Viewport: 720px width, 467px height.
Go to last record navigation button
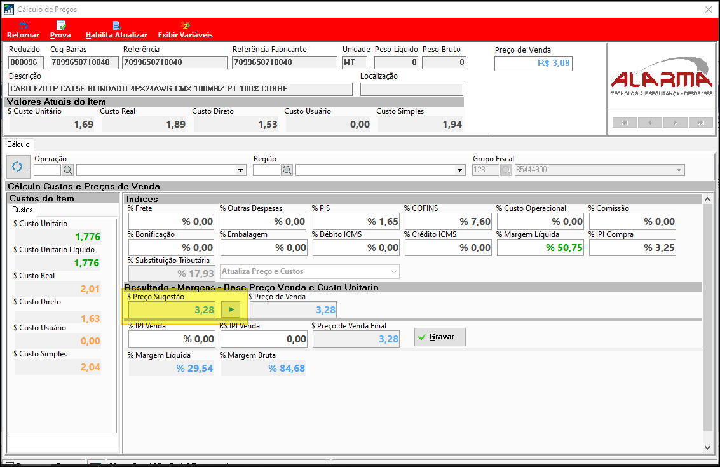pyautogui.click(x=701, y=123)
